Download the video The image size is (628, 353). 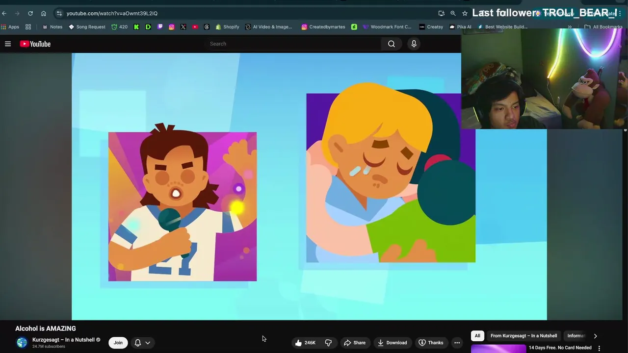[x=392, y=343]
